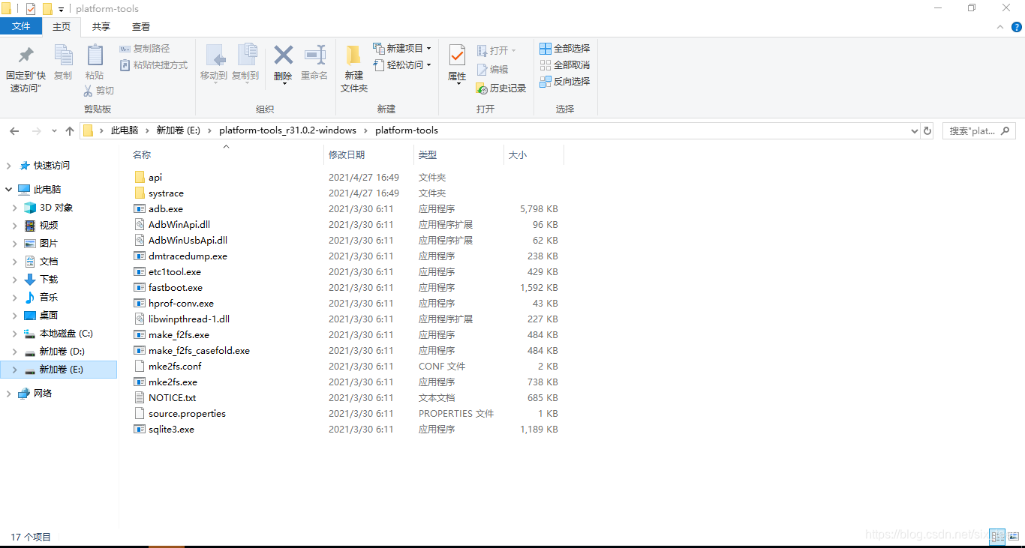Open the Recent Locations dropdown arrow
1025x548 pixels.
pyautogui.click(x=54, y=130)
